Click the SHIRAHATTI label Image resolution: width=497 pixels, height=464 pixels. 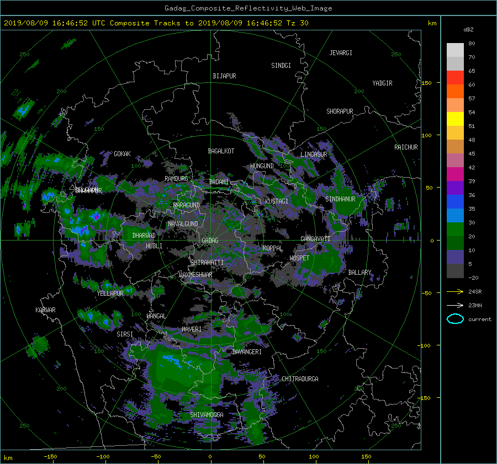tap(207, 263)
